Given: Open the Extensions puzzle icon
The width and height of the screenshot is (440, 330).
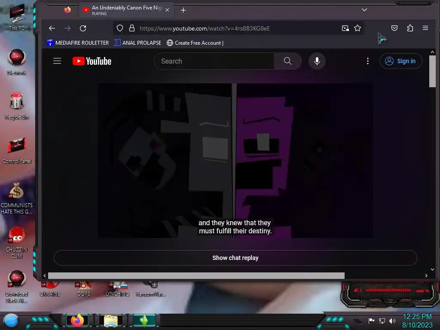Looking at the screenshot, I should [x=410, y=28].
